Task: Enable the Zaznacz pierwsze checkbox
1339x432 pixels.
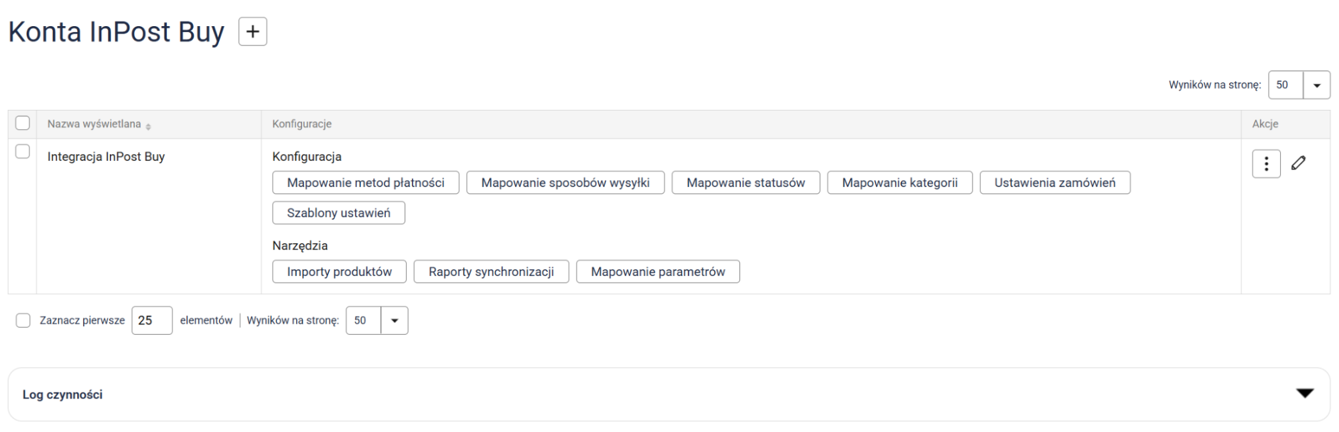Action: pyautogui.click(x=23, y=321)
